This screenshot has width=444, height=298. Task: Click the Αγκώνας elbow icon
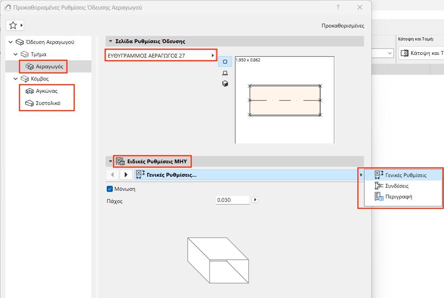click(x=30, y=91)
